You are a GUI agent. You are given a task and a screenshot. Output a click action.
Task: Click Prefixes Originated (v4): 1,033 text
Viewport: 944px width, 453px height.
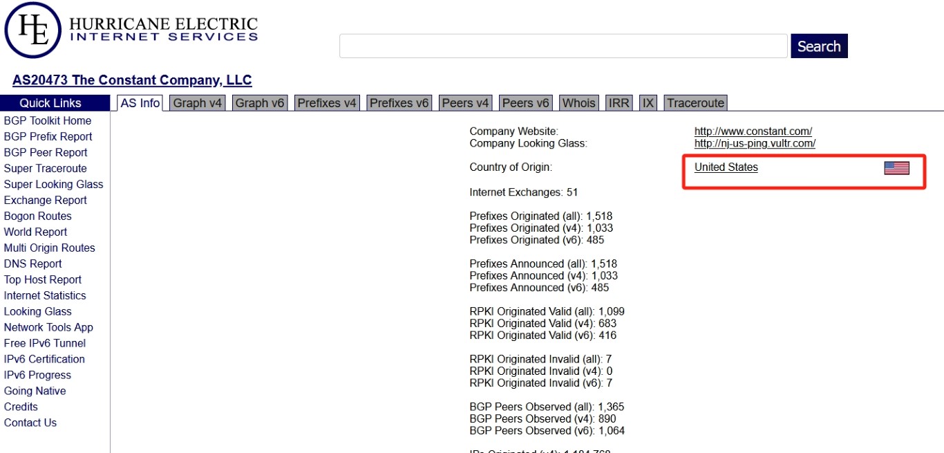(541, 228)
